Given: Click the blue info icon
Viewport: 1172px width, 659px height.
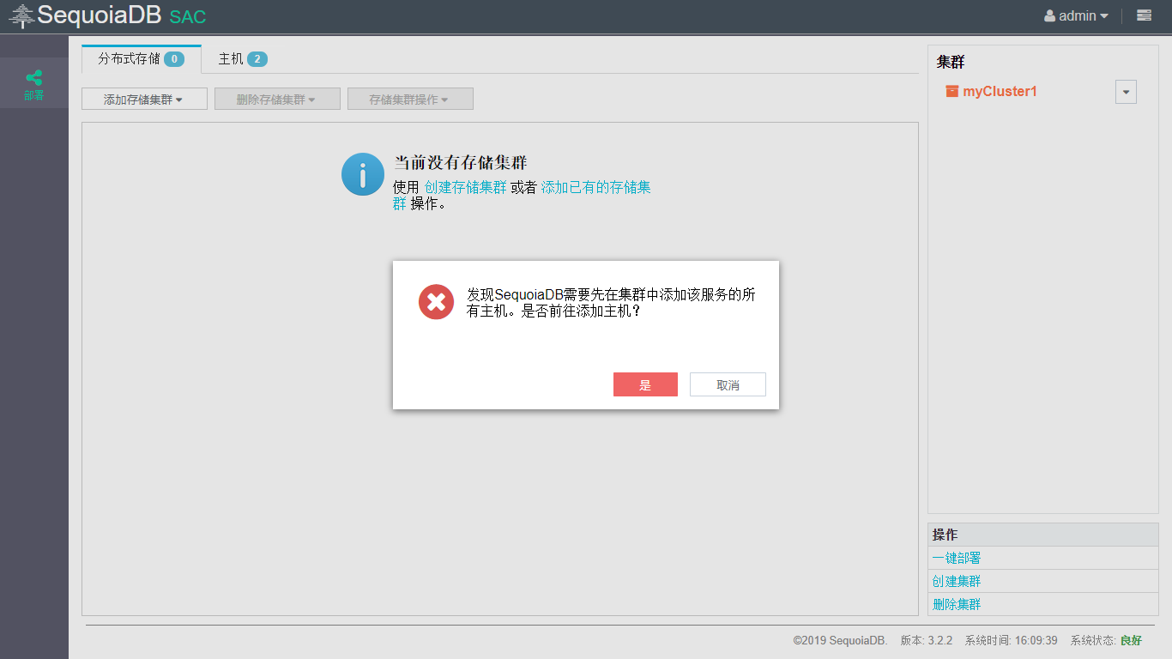Looking at the screenshot, I should [x=363, y=174].
